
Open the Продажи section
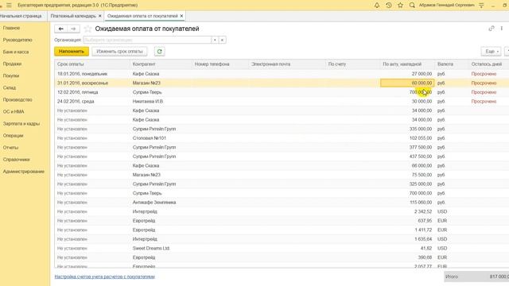point(12,64)
